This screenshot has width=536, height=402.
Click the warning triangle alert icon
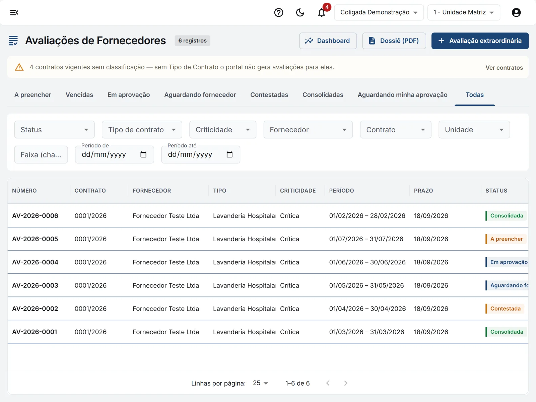click(x=19, y=67)
